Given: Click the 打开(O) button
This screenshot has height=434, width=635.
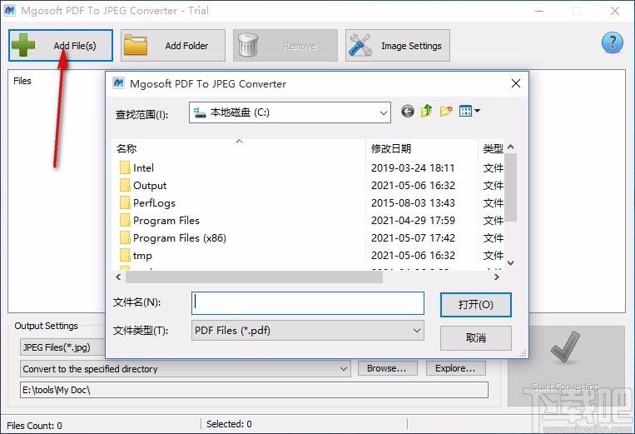Looking at the screenshot, I should (x=476, y=305).
